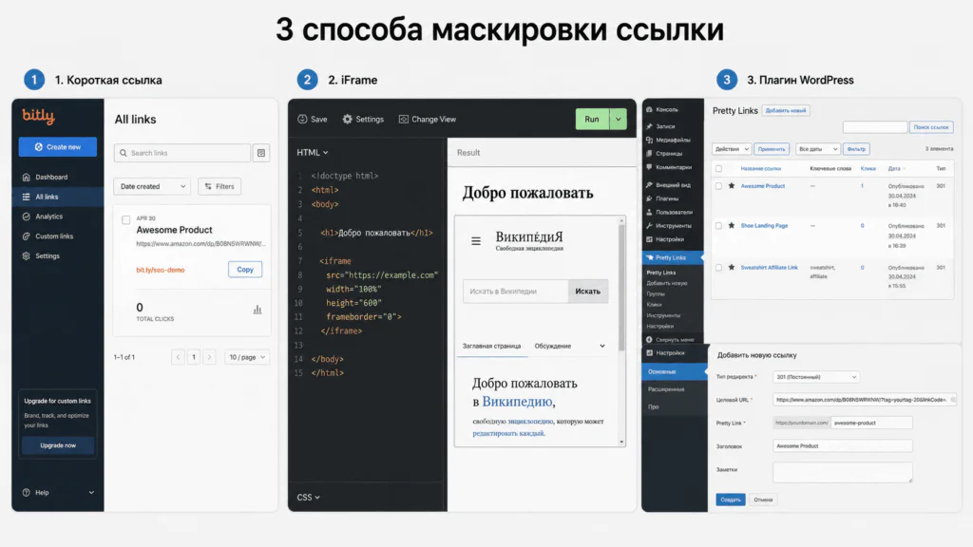Screen dimensions: 973x547
Task: Open Группы in Pretty Links submenu
Action: (656, 294)
